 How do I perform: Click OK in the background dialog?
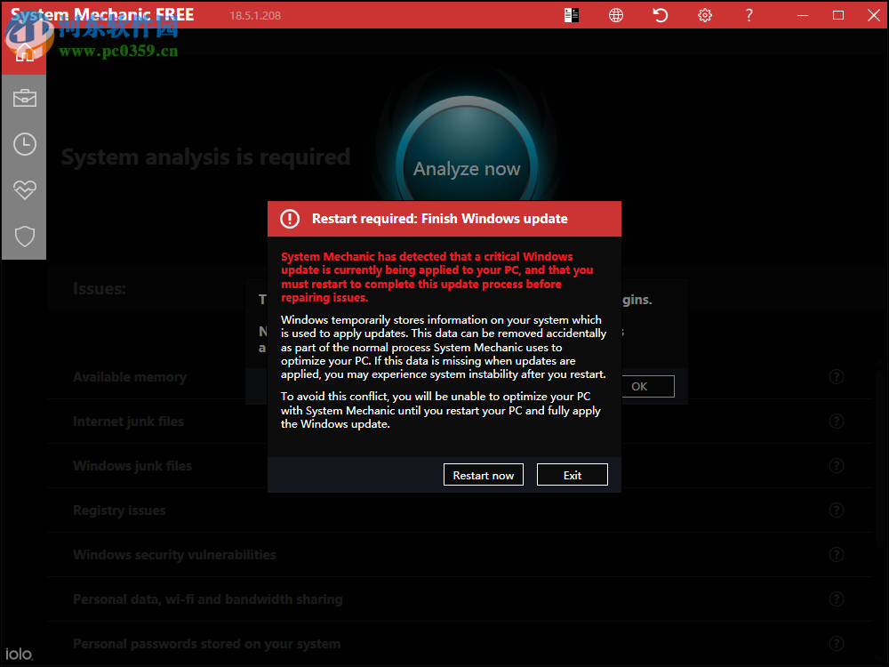pos(648,386)
